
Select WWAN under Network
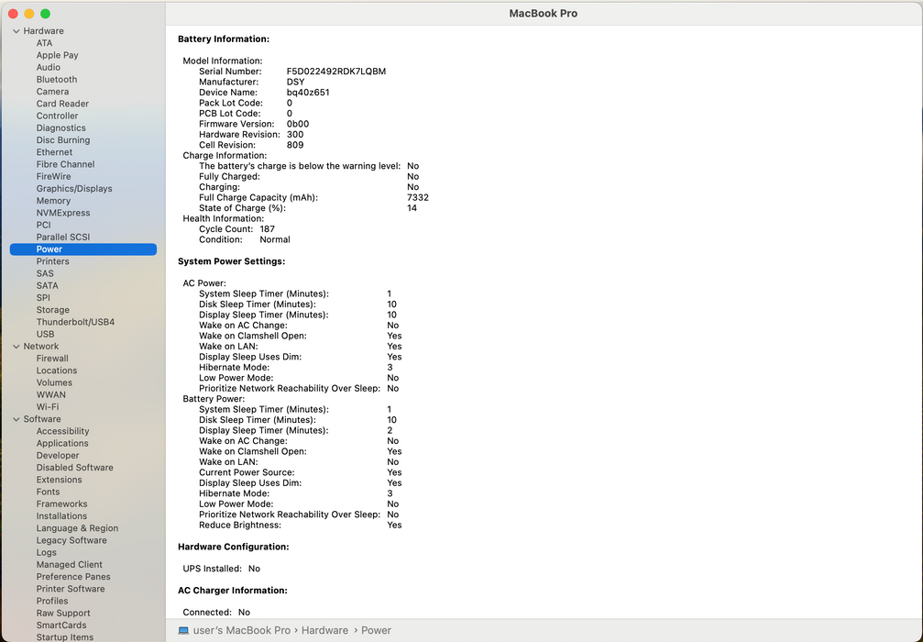tap(50, 395)
